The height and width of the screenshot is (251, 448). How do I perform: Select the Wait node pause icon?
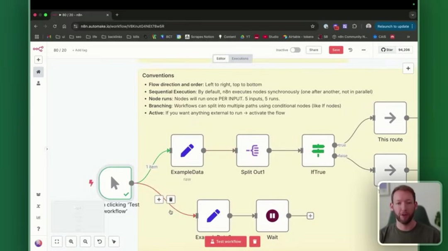point(272,216)
